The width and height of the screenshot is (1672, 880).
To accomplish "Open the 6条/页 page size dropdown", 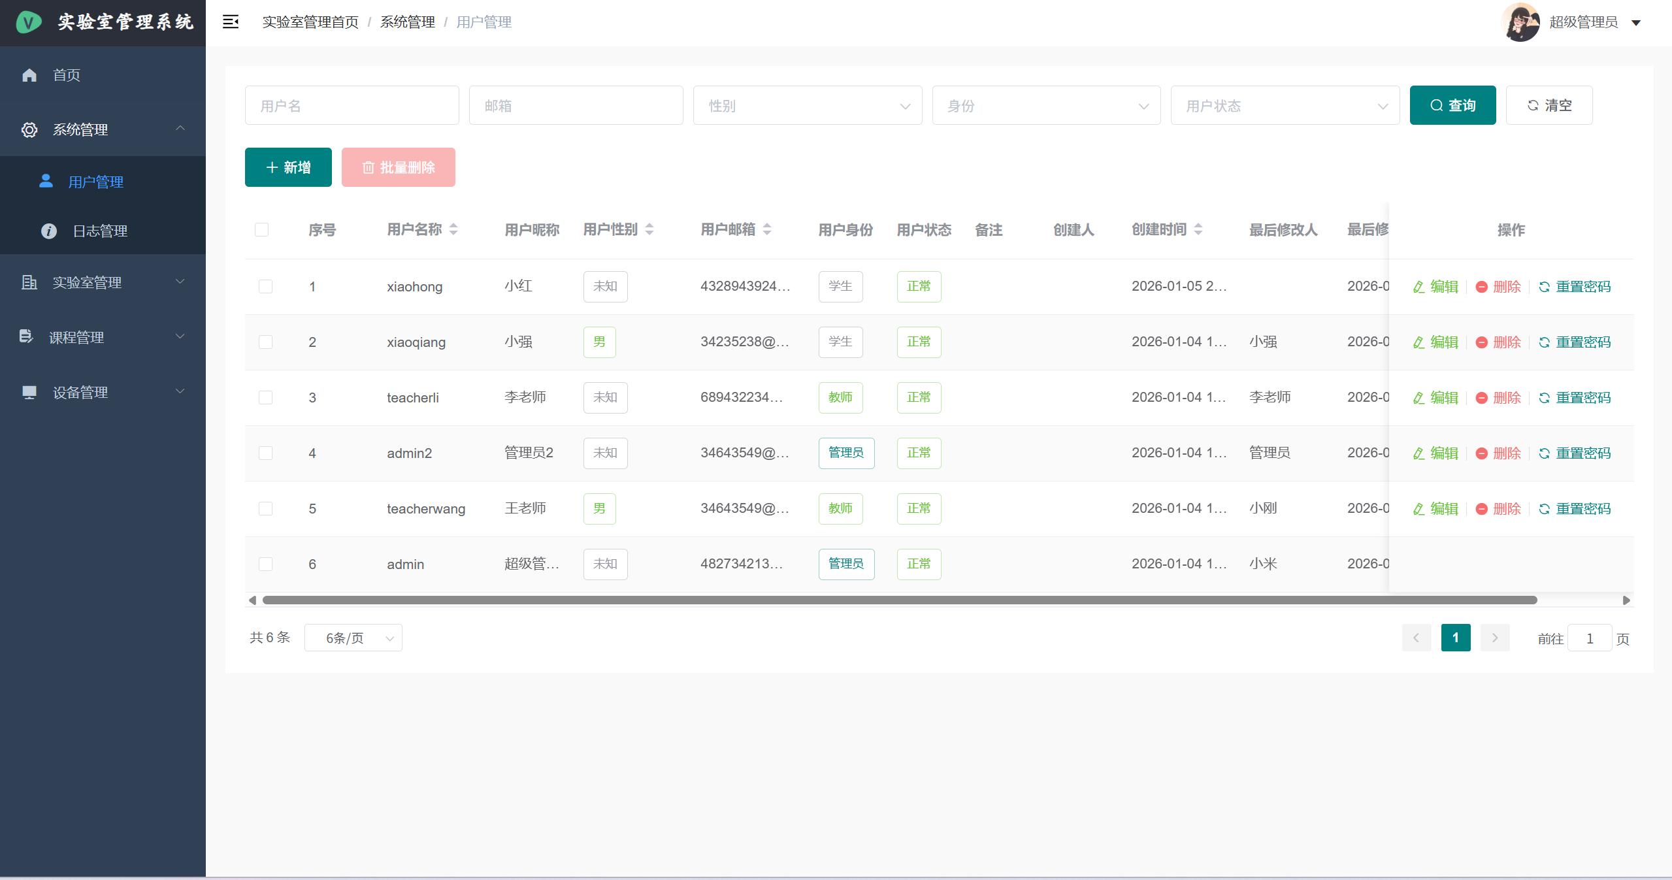I will point(353,638).
